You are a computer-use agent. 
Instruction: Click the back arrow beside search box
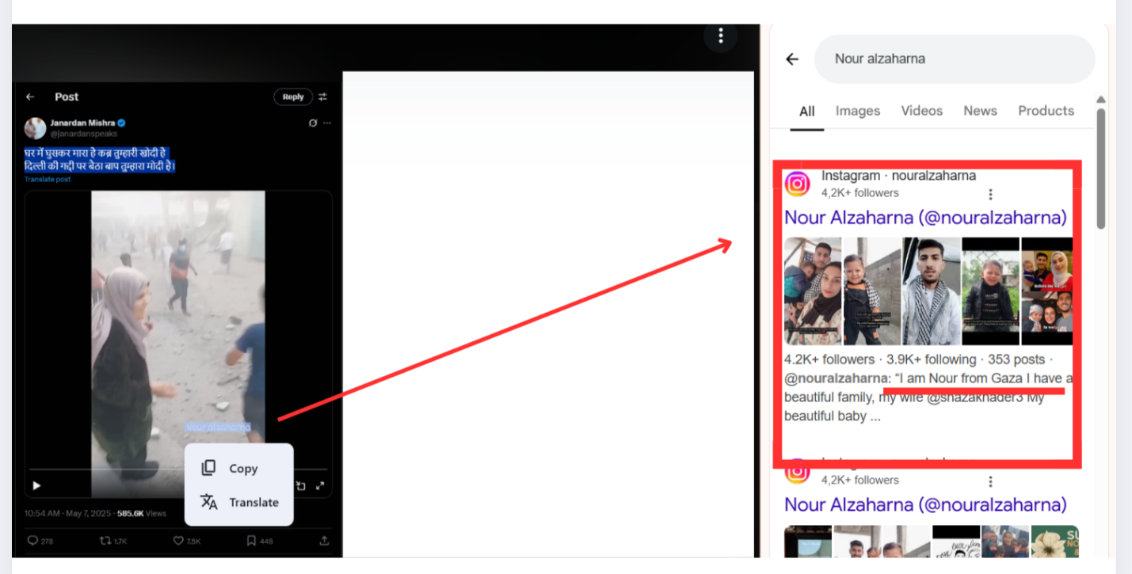coord(792,59)
